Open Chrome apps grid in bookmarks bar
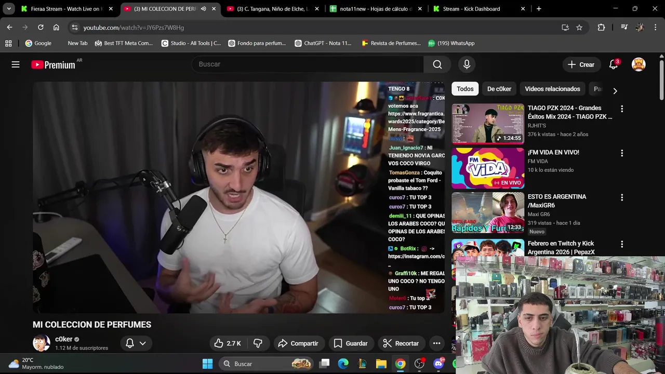 coord(8,43)
